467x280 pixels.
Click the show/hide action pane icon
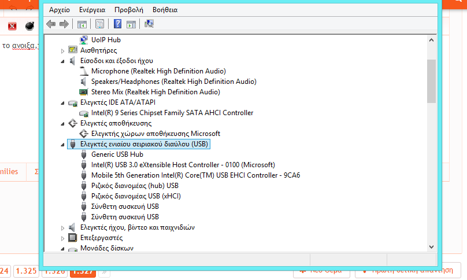131,24
